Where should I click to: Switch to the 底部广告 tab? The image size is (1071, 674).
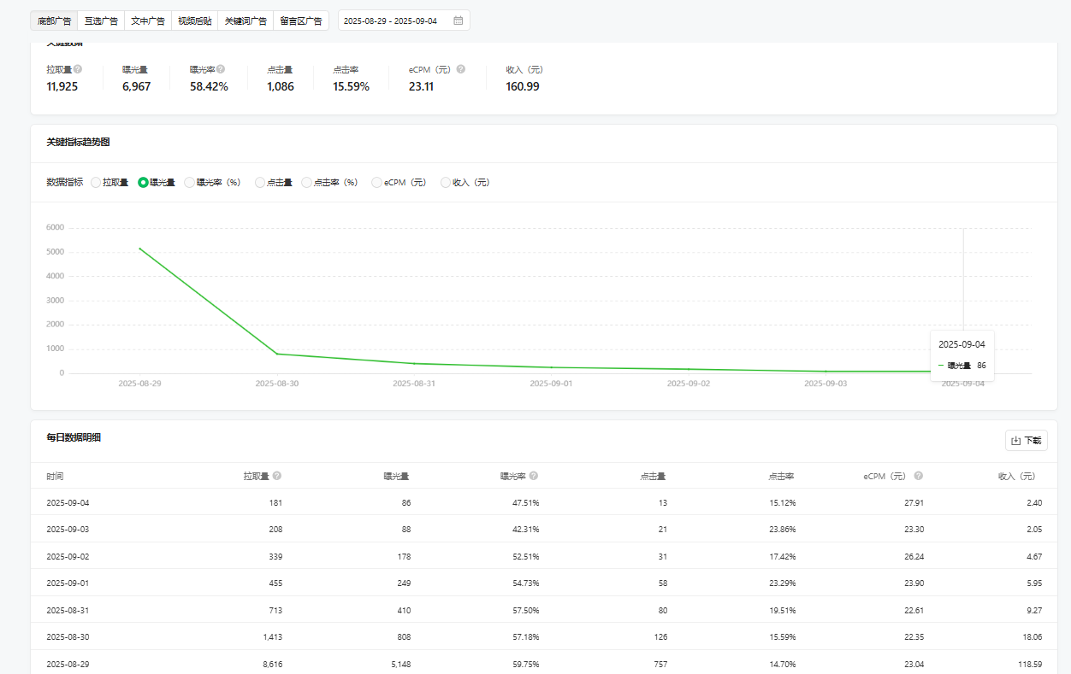coord(54,21)
